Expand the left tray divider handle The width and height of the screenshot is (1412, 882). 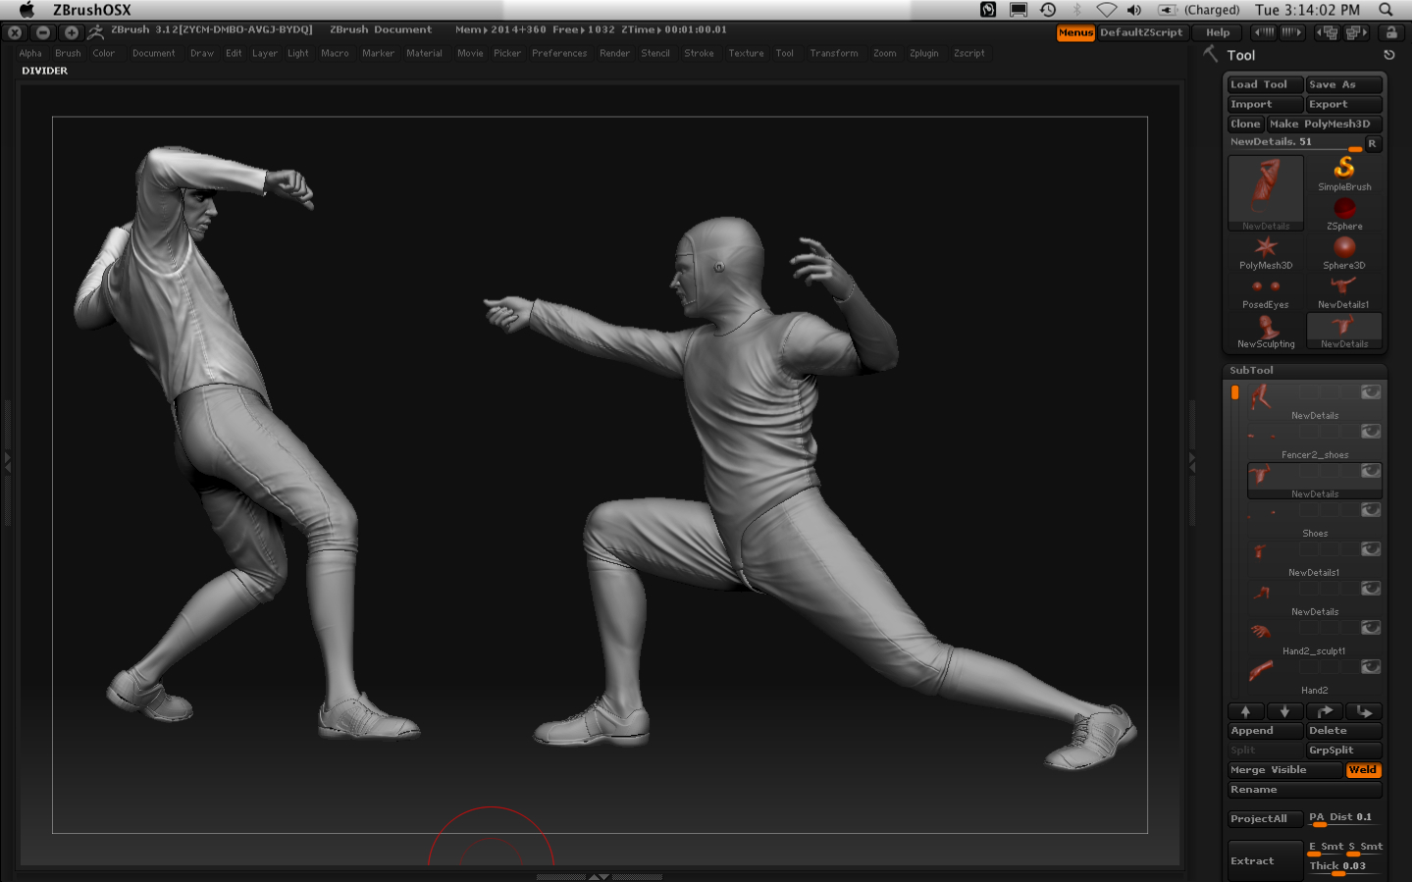click(8, 461)
